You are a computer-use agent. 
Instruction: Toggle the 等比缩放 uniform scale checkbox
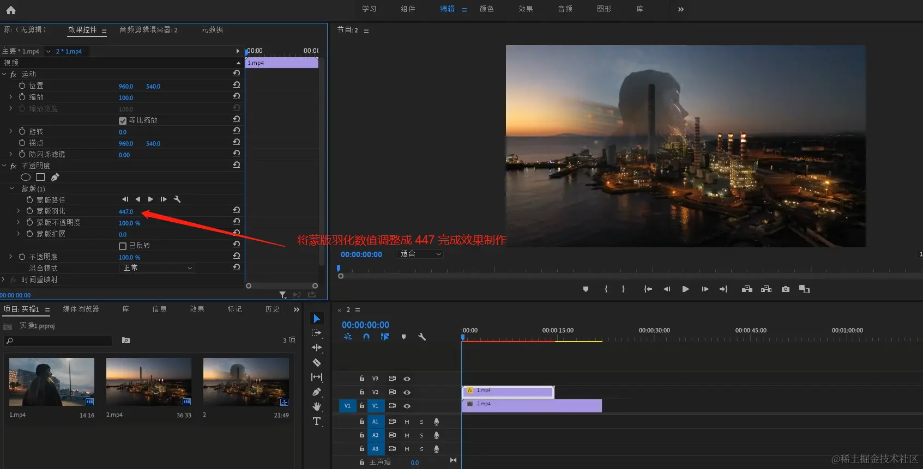click(x=123, y=120)
